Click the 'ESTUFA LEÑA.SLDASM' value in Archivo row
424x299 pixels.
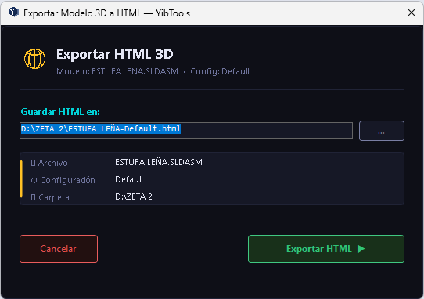click(159, 162)
